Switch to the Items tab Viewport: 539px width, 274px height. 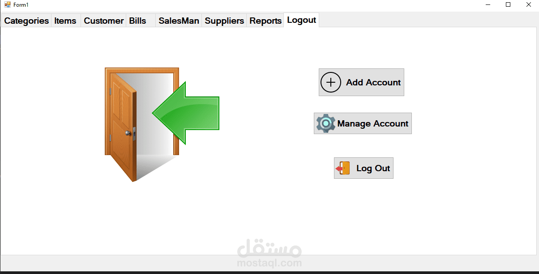click(x=66, y=21)
